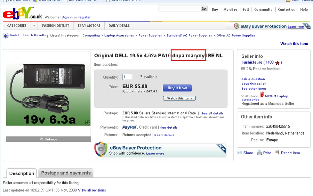The image size is (313, 196).
Task: Click the magnifier Enlarge icon under photo
Action: (42, 139)
